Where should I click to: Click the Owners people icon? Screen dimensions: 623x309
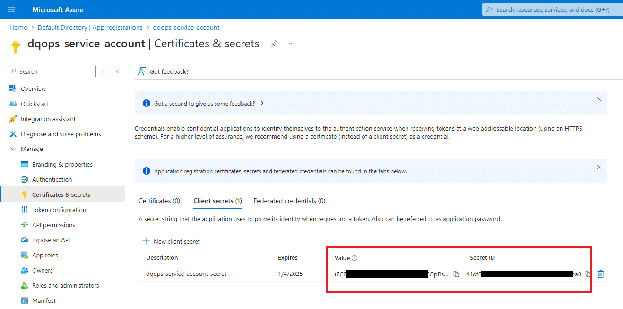pos(25,270)
